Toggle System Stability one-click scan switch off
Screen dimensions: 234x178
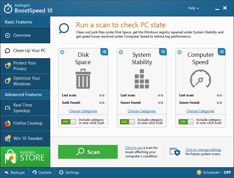click(127, 122)
